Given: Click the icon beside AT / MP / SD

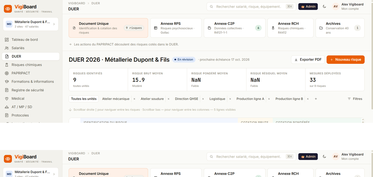Looking at the screenshot, I should point(7,107).
